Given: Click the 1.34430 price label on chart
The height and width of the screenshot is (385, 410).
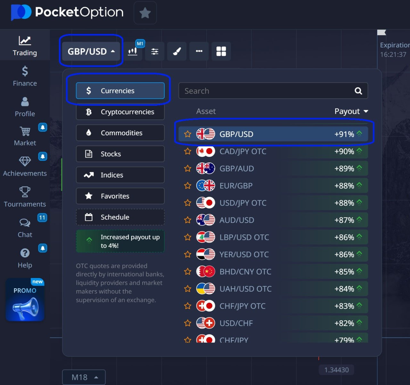Looking at the screenshot, I should 336,370.
